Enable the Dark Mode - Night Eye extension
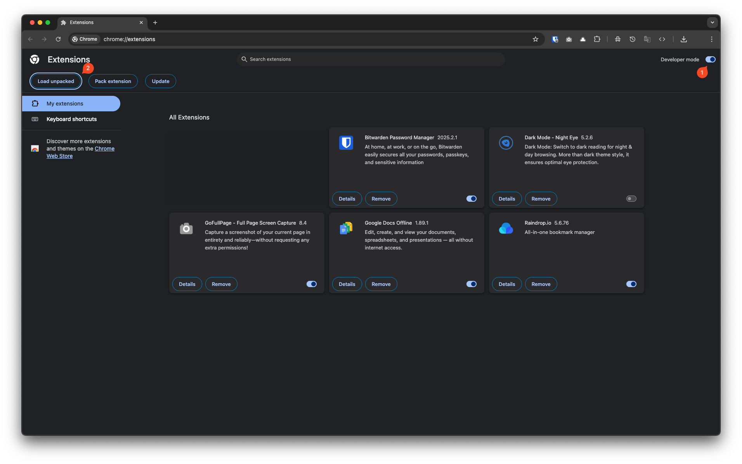Viewport: 742px width, 464px height. (x=631, y=199)
